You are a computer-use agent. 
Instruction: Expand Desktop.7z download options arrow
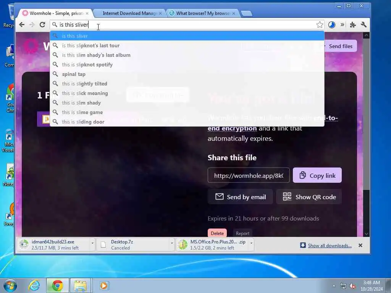172,243
